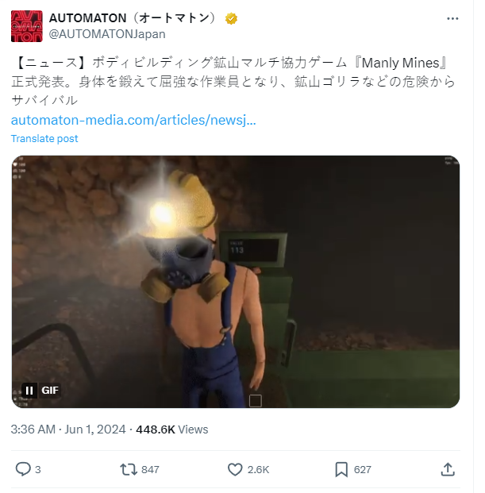View the 448.6K Views count
This screenshot has width=485, height=493.
click(x=172, y=429)
